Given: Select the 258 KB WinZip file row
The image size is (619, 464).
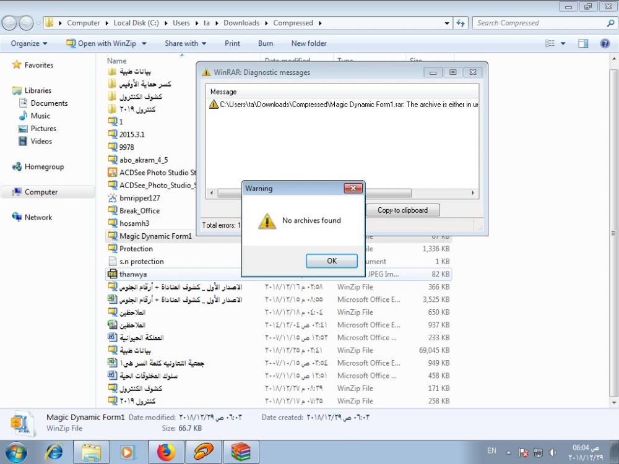Looking at the screenshot, I should pos(279,401).
